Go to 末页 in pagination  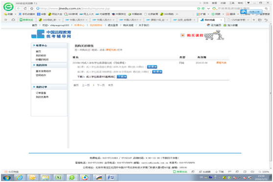pyautogui.click(x=111, y=85)
